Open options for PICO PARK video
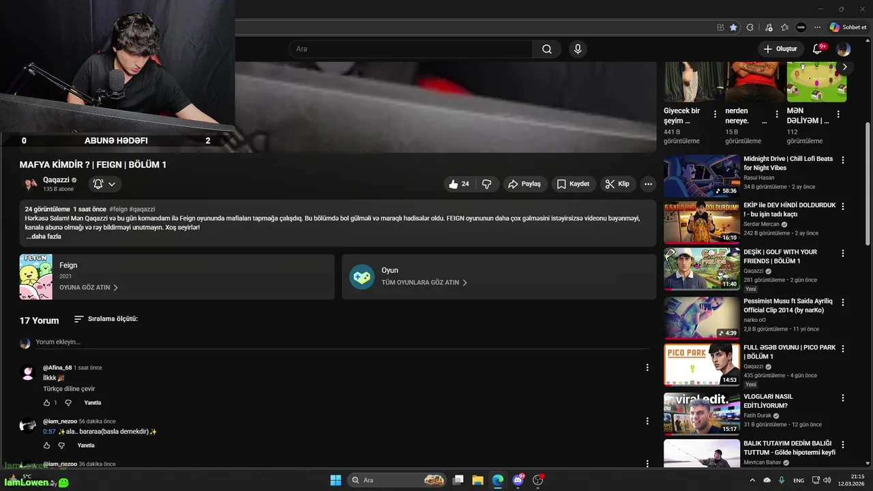The height and width of the screenshot is (491, 873). pyautogui.click(x=843, y=348)
